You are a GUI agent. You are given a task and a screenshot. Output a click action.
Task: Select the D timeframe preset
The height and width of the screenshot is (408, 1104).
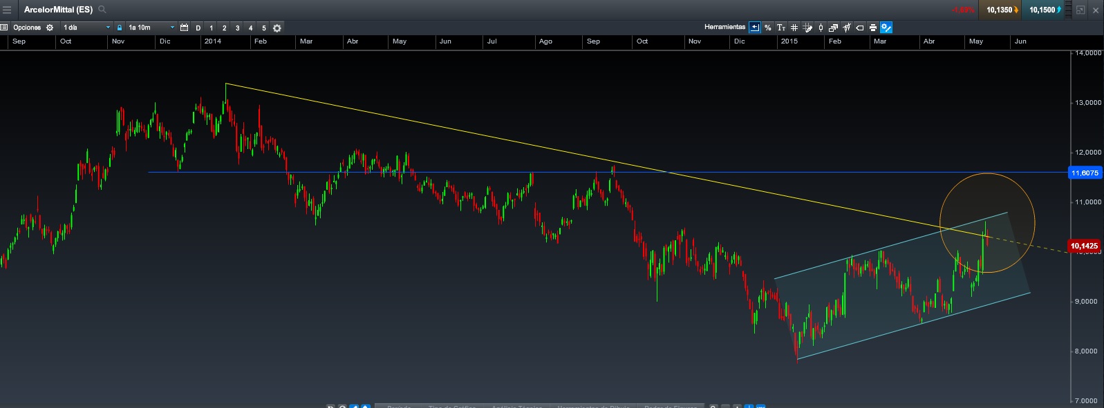click(198, 28)
